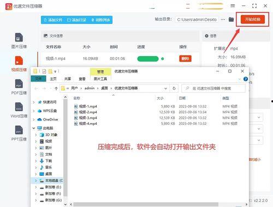
Task: Click the Explorer search box
Action: [x=213, y=88]
